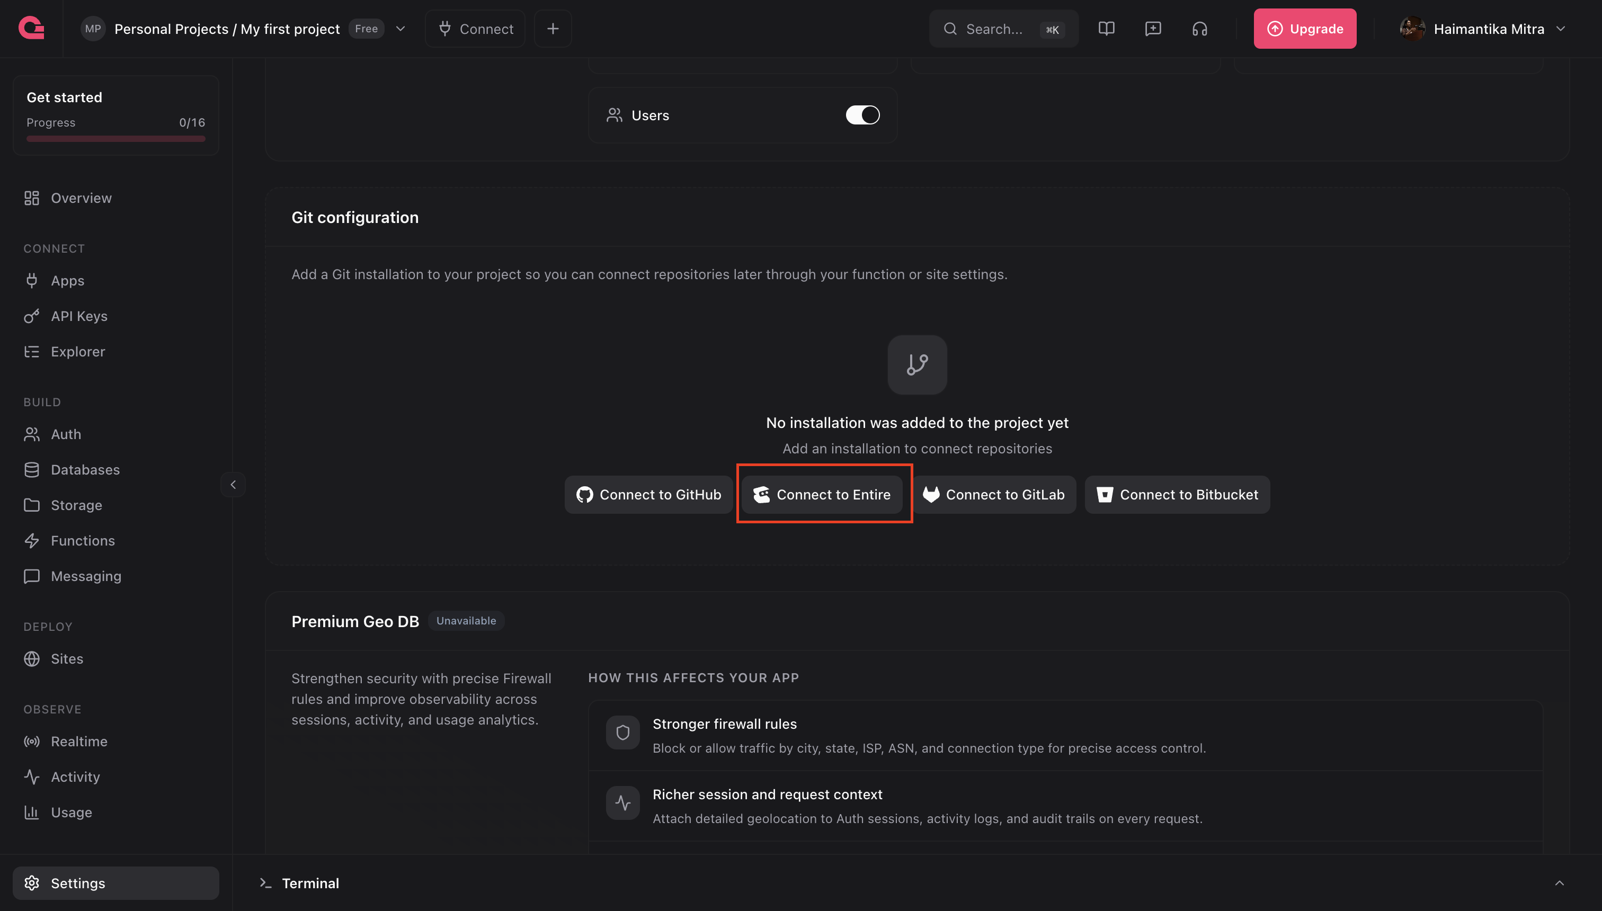
Task: Click the shield icon beside Stronger firewall rules
Action: (622, 733)
